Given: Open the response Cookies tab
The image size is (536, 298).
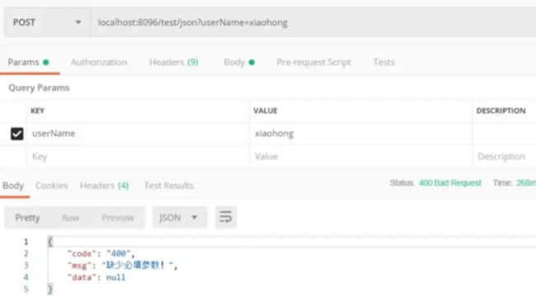Looking at the screenshot, I should click(x=52, y=186).
